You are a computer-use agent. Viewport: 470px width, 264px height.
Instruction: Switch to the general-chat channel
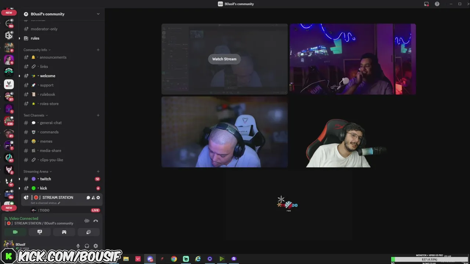tap(62, 123)
